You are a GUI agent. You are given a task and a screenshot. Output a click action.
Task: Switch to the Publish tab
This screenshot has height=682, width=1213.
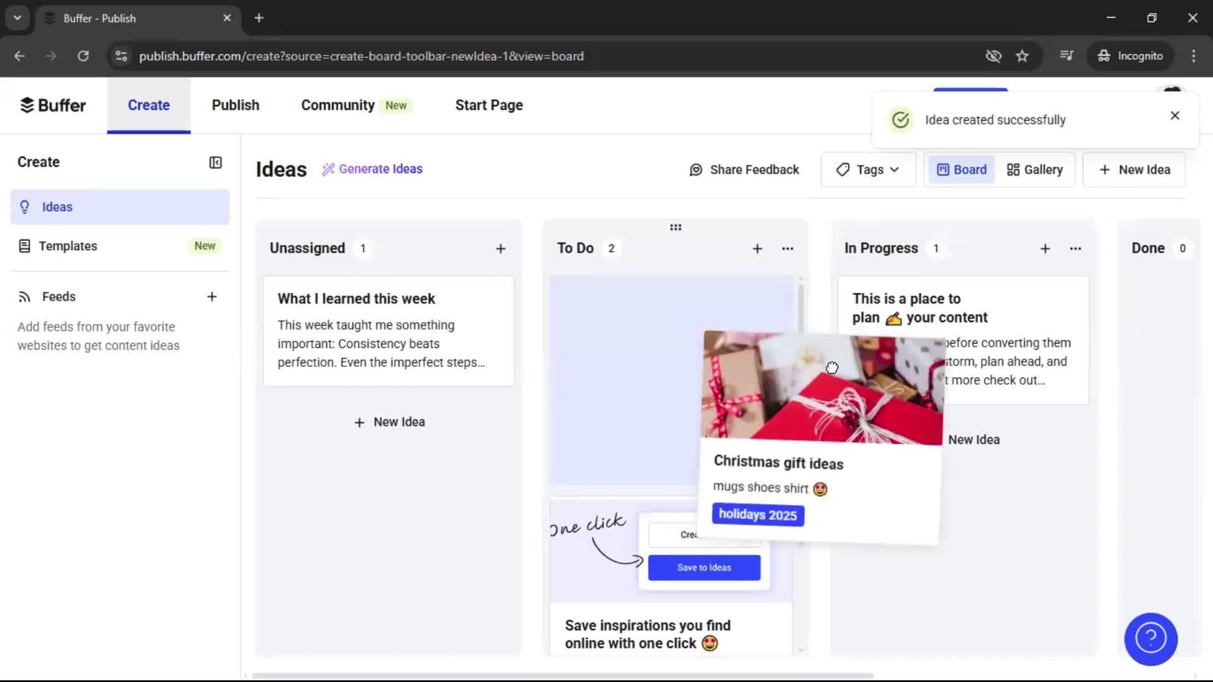coord(235,105)
